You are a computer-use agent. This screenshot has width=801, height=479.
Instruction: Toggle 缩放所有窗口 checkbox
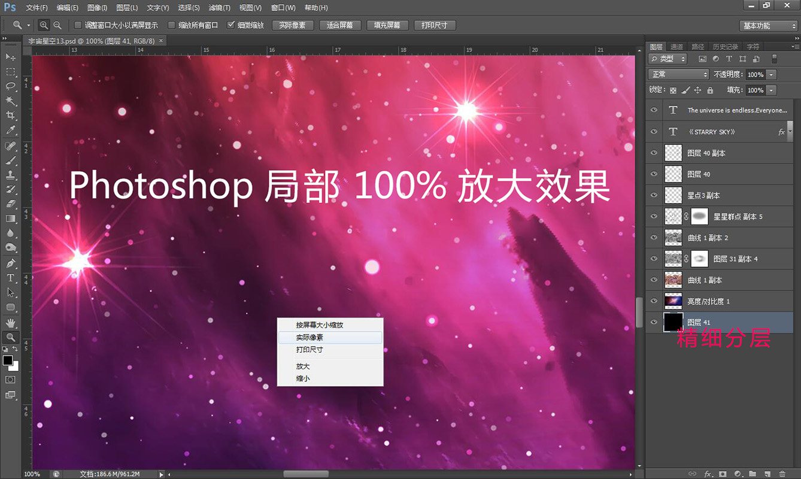(x=172, y=25)
